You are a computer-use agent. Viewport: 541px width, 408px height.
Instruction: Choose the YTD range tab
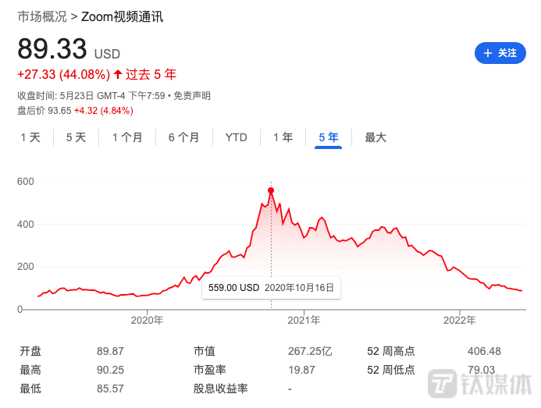(x=236, y=137)
